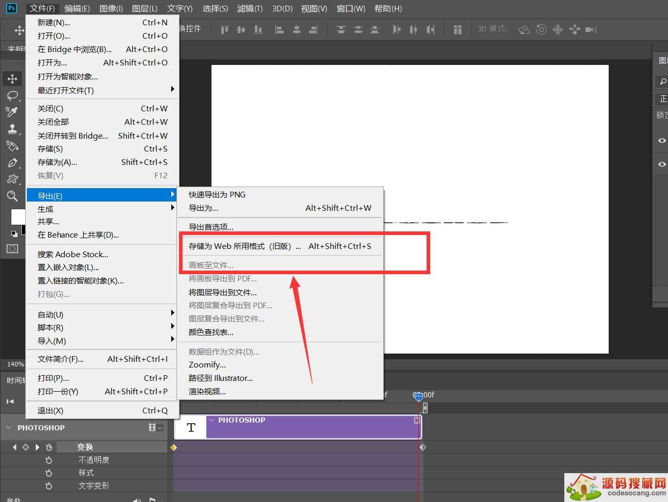The width and height of the screenshot is (668, 502).
Task: Choose 导出为... menu entry
Action: click(280, 208)
